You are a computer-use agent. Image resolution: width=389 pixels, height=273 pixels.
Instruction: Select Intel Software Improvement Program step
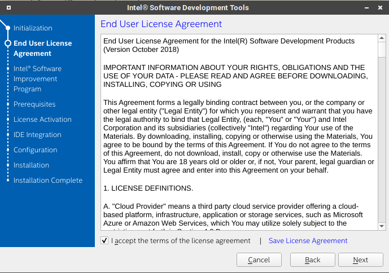[37, 79]
